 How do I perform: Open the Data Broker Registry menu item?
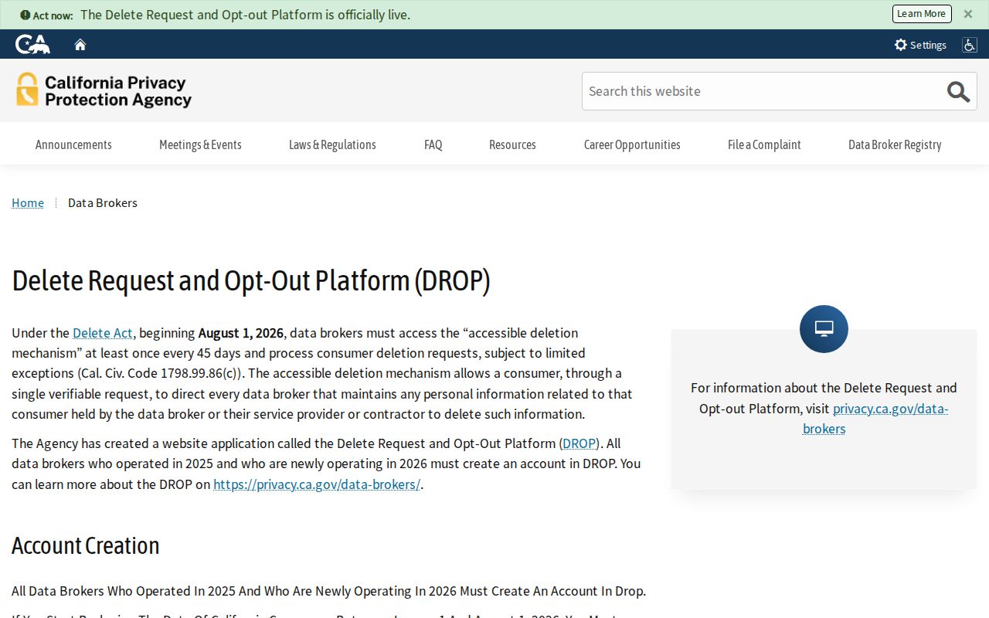pyautogui.click(x=895, y=144)
